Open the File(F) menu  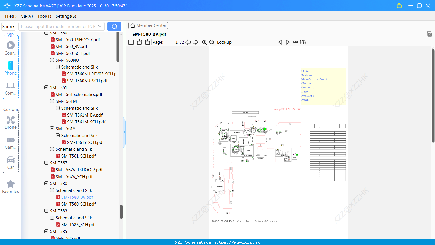[11, 16]
